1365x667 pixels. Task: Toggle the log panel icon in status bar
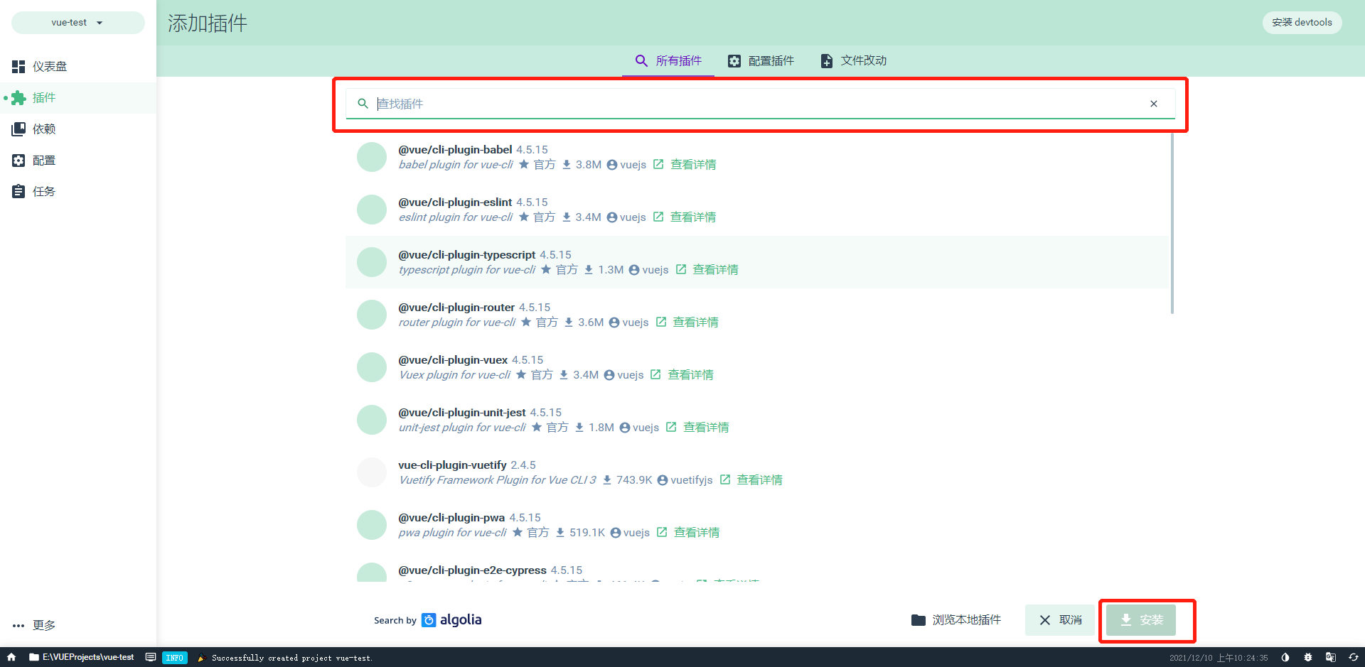151,657
